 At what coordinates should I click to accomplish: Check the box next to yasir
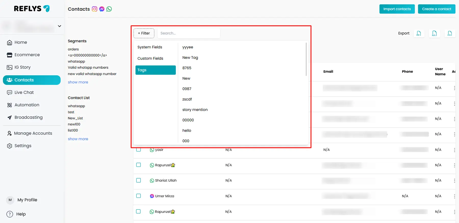138,150
